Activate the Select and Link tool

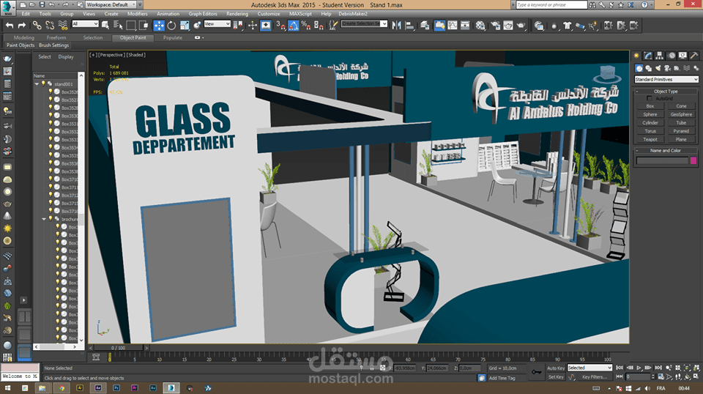[x=37, y=26]
